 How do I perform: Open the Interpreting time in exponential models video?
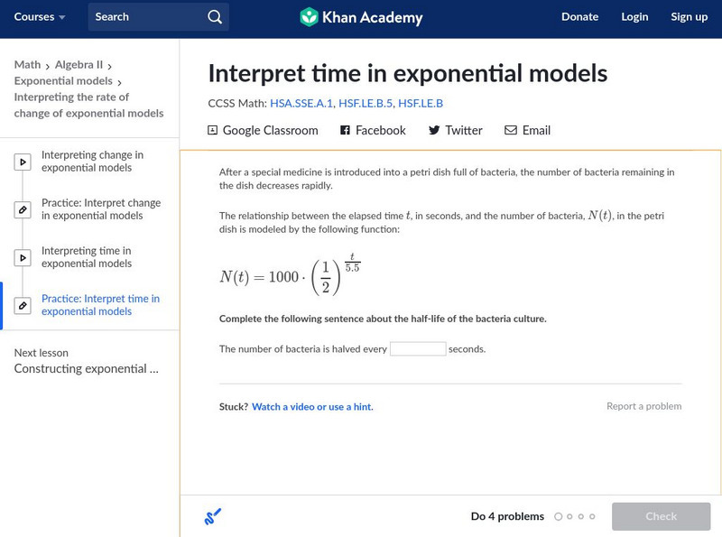pyautogui.click(x=87, y=257)
